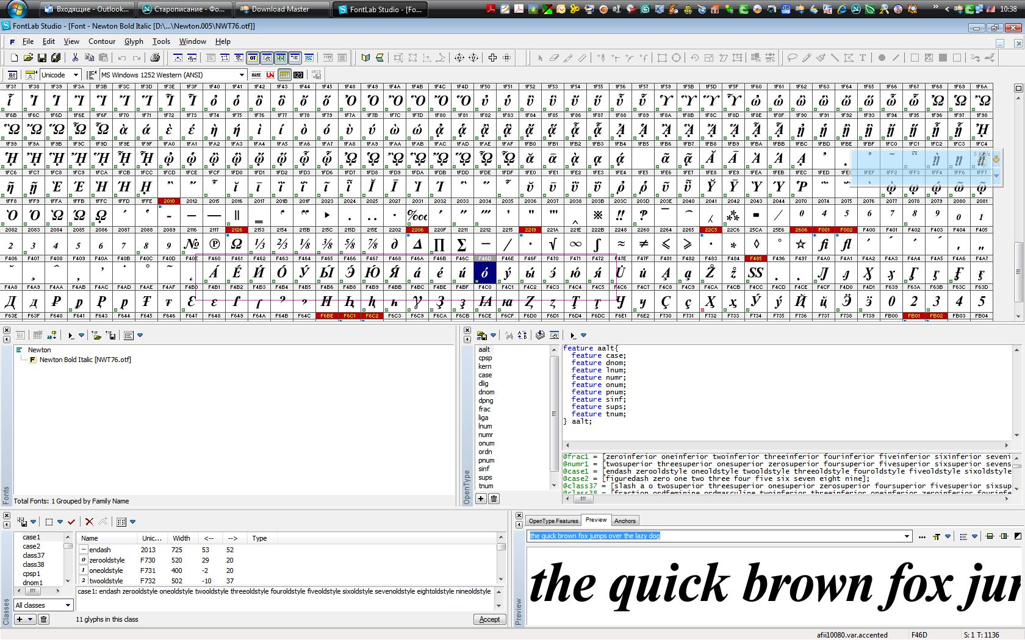This screenshot has width=1025, height=640.
Task: Open the Glyph menu
Action: click(134, 41)
